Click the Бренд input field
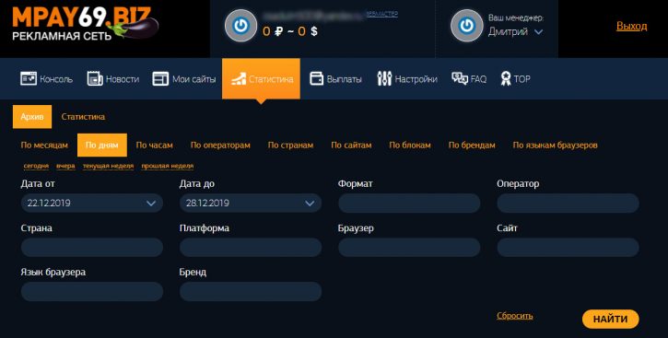The width and height of the screenshot is (668, 338). point(251,292)
